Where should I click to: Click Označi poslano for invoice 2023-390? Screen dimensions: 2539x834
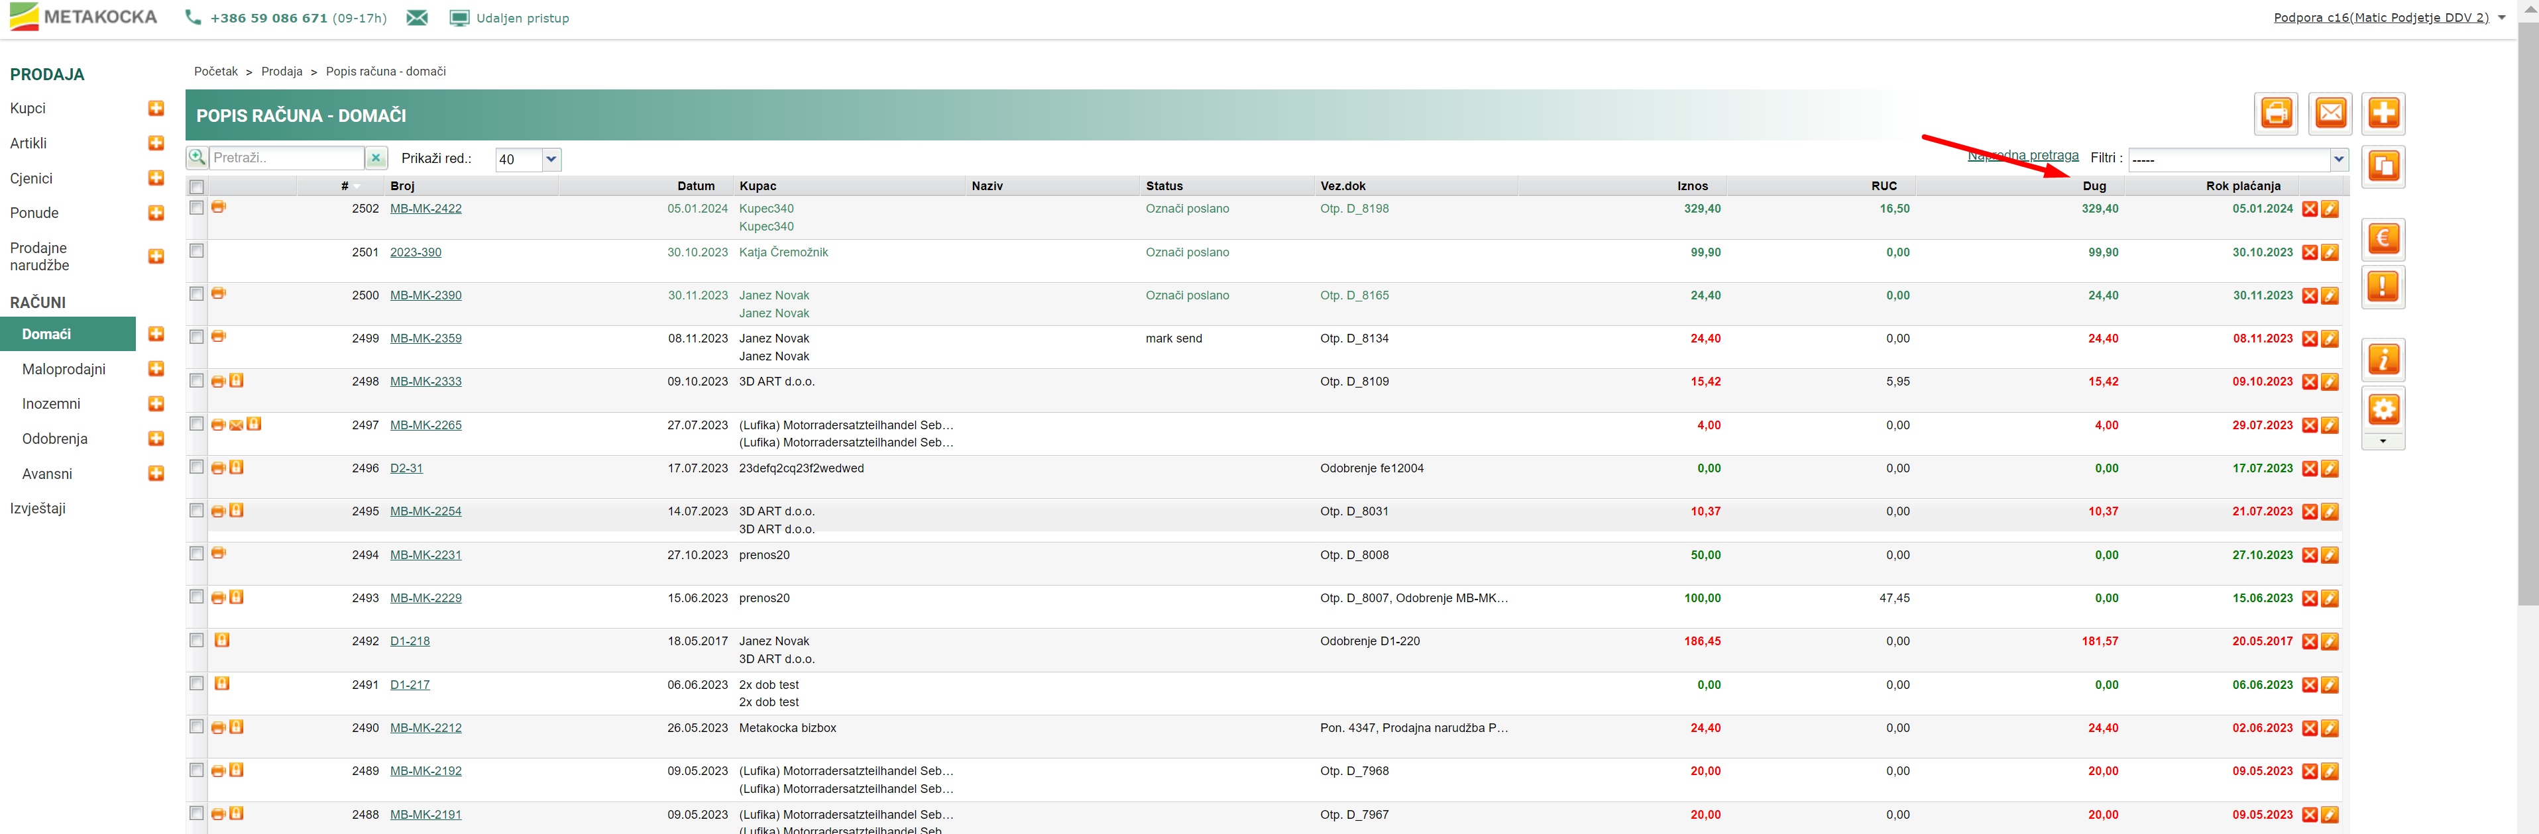(x=1187, y=253)
